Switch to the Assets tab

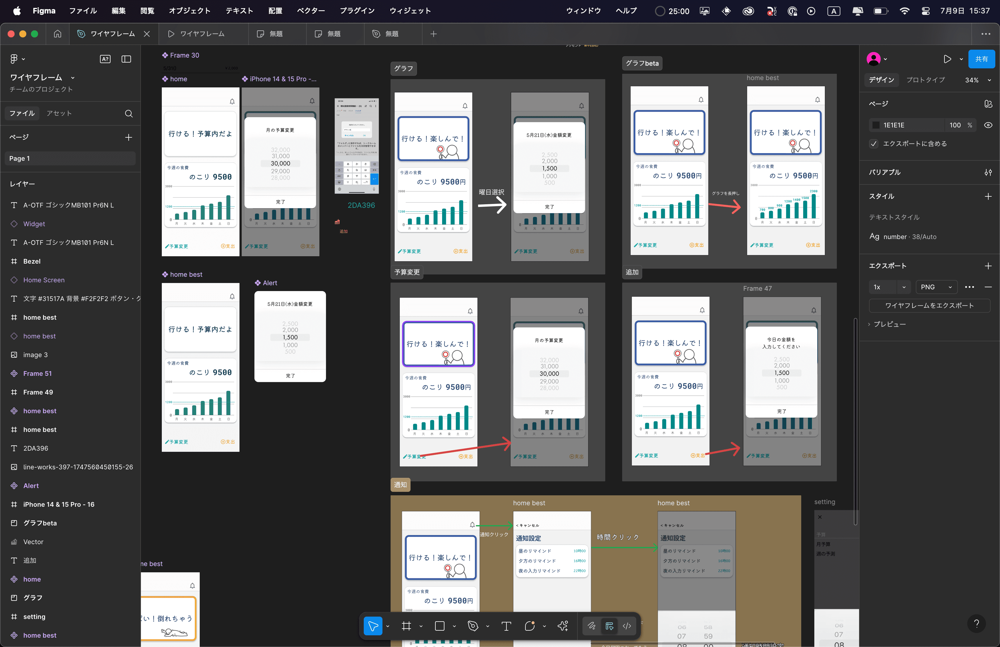[59, 113]
